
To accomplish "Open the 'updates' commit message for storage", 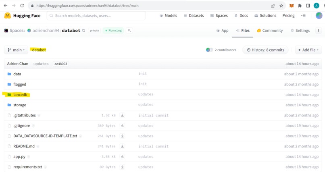I will (x=146, y=105).
